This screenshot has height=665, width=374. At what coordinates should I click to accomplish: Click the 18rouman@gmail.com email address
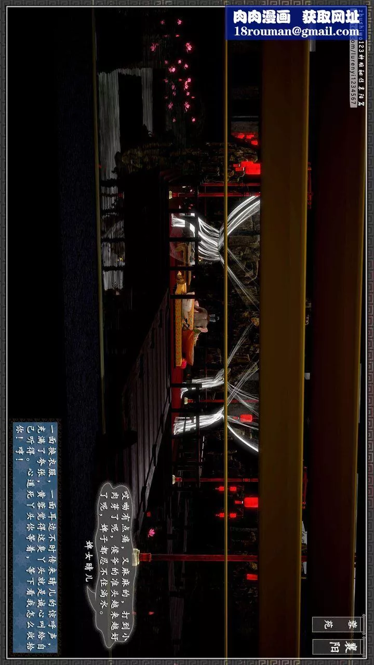coord(296,32)
